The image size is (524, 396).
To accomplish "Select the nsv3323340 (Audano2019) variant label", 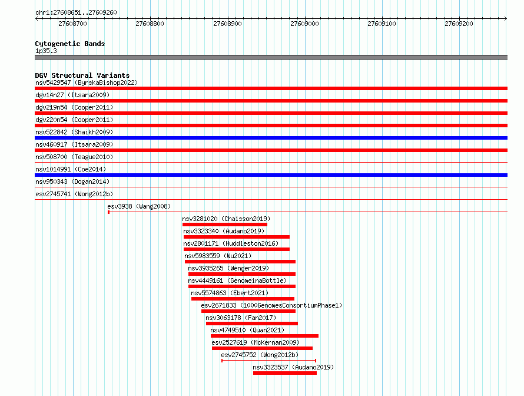I will click(224, 231).
